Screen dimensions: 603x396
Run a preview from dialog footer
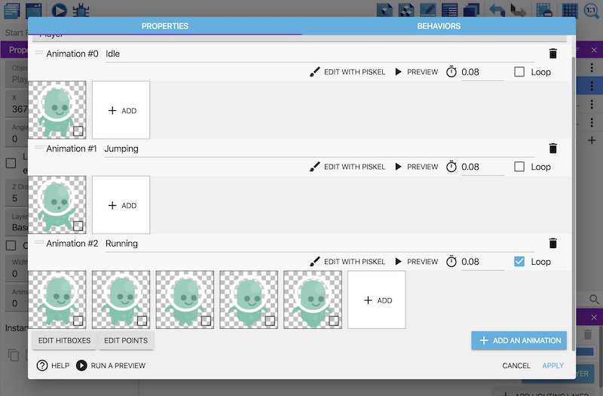[x=111, y=366]
